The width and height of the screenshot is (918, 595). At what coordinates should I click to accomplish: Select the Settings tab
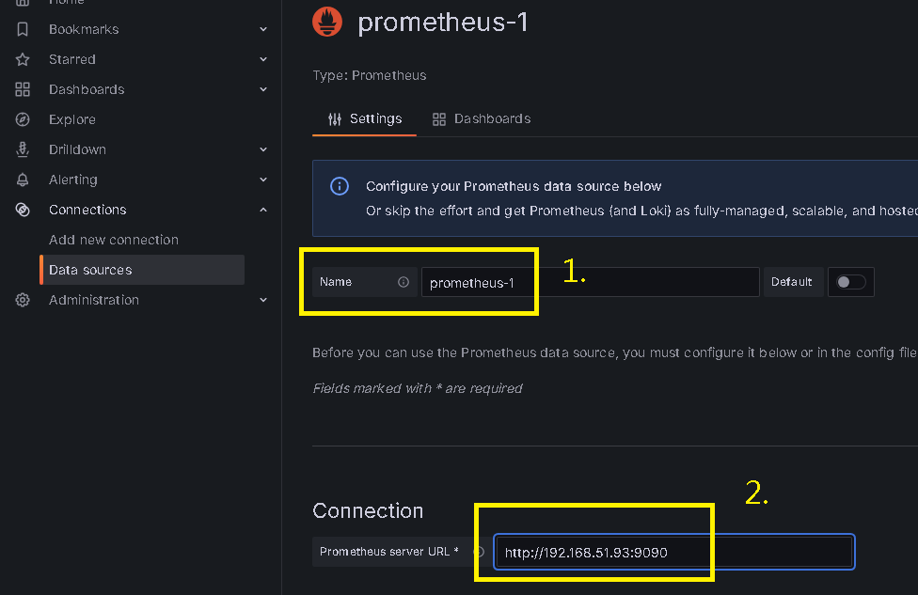tap(364, 118)
